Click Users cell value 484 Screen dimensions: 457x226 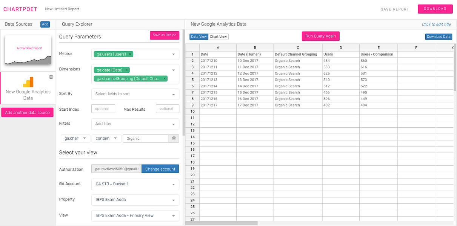click(x=341, y=61)
